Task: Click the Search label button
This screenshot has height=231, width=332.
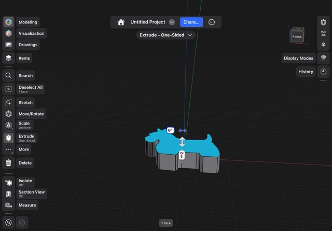Action: tap(25, 75)
